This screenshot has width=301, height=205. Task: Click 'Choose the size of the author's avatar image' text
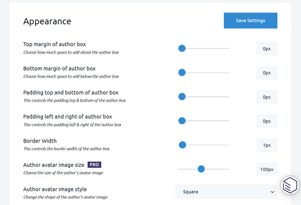pyautogui.click(x=63, y=173)
